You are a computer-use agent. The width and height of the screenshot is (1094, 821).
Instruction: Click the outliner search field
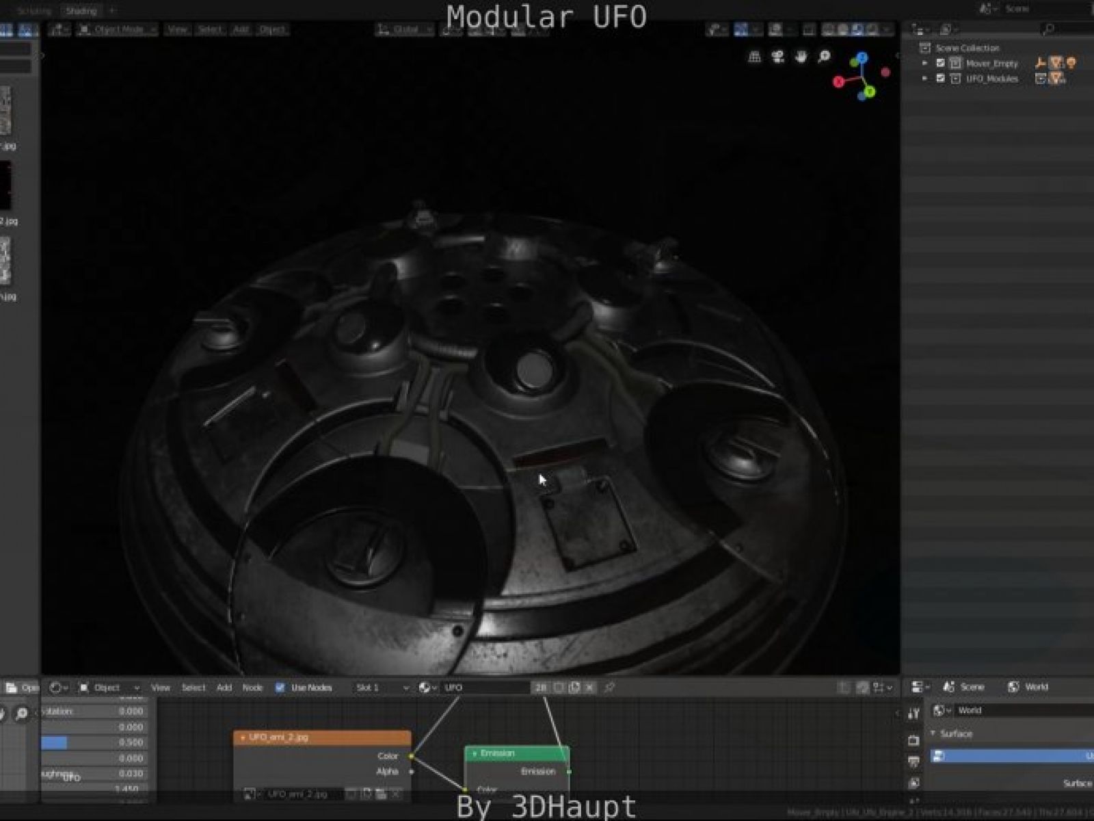(1067, 29)
